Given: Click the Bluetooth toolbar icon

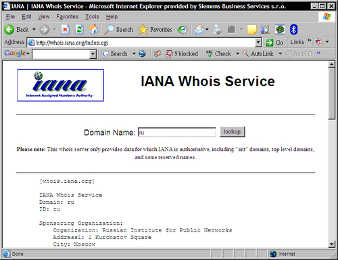Looking at the screenshot, I should pos(293,30).
